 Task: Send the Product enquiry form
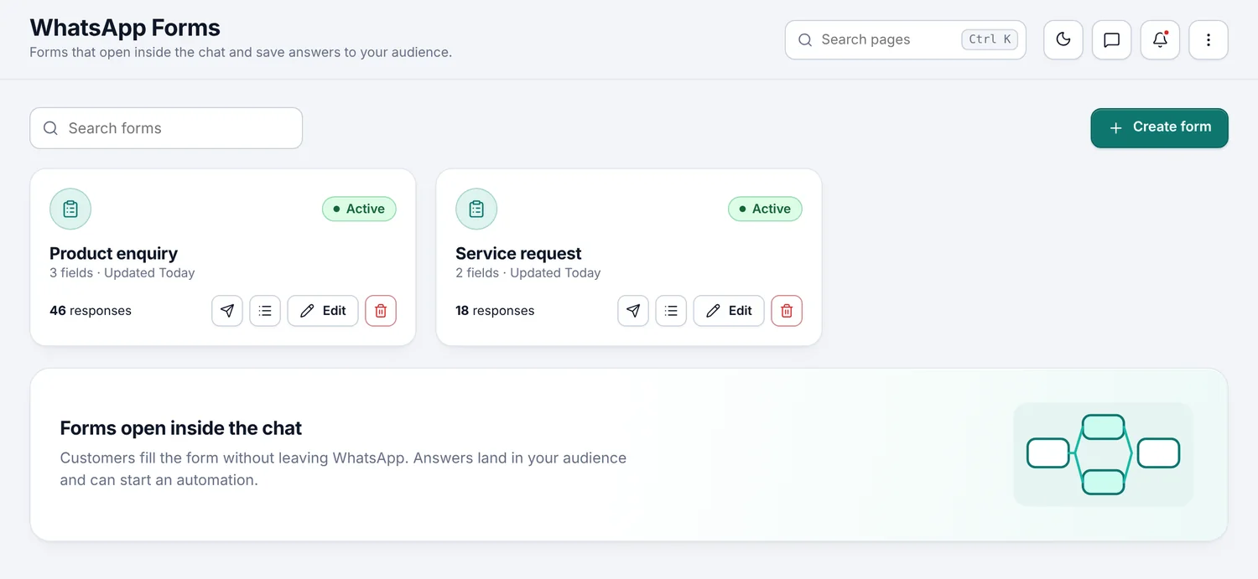(x=227, y=311)
